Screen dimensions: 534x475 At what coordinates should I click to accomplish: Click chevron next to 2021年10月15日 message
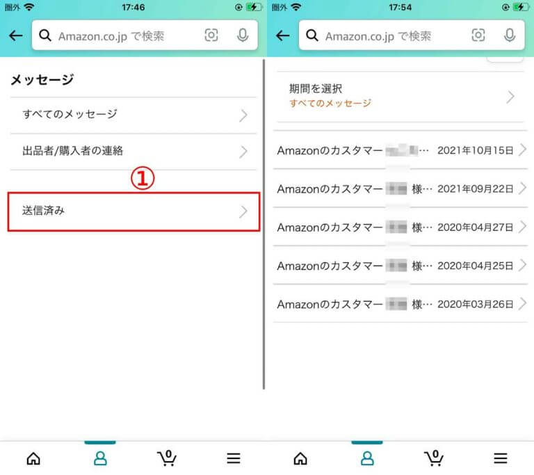pos(522,150)
